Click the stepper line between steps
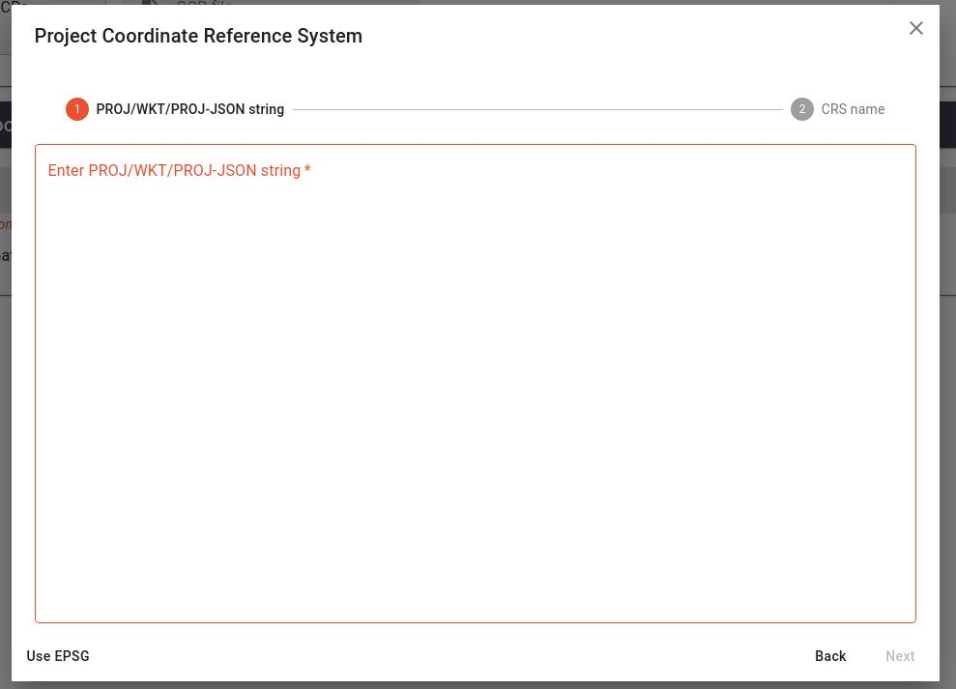This screenshot has width=956, height=689. click(x=536, y=109)
